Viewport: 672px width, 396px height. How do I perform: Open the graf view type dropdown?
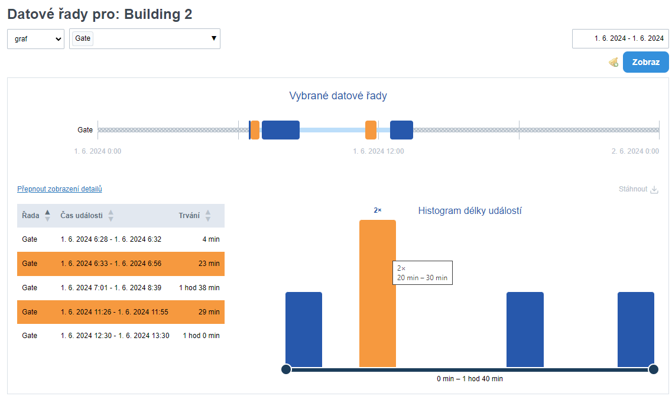pos(35,39)
